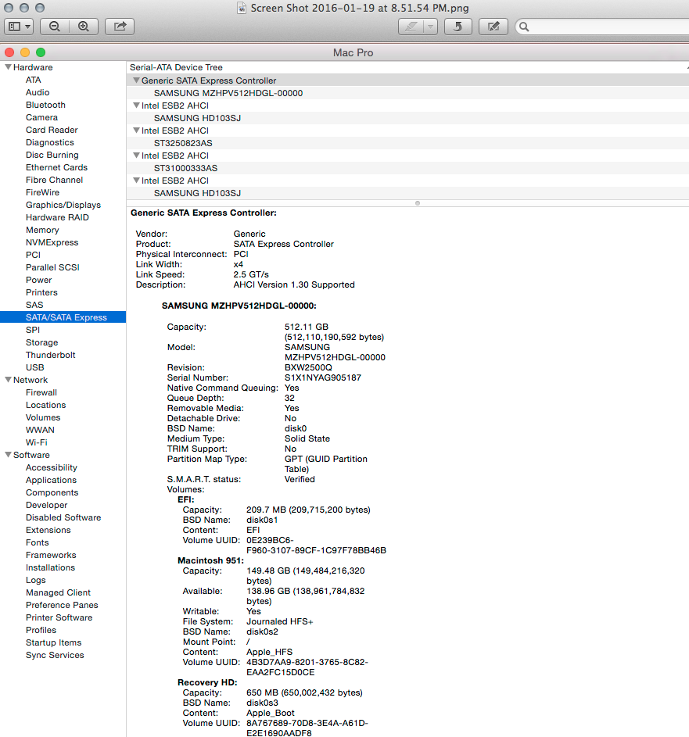Select Startup Items entry

coord(54,642)
